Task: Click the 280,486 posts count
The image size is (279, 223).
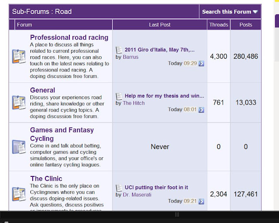Action: coord(246,57)
